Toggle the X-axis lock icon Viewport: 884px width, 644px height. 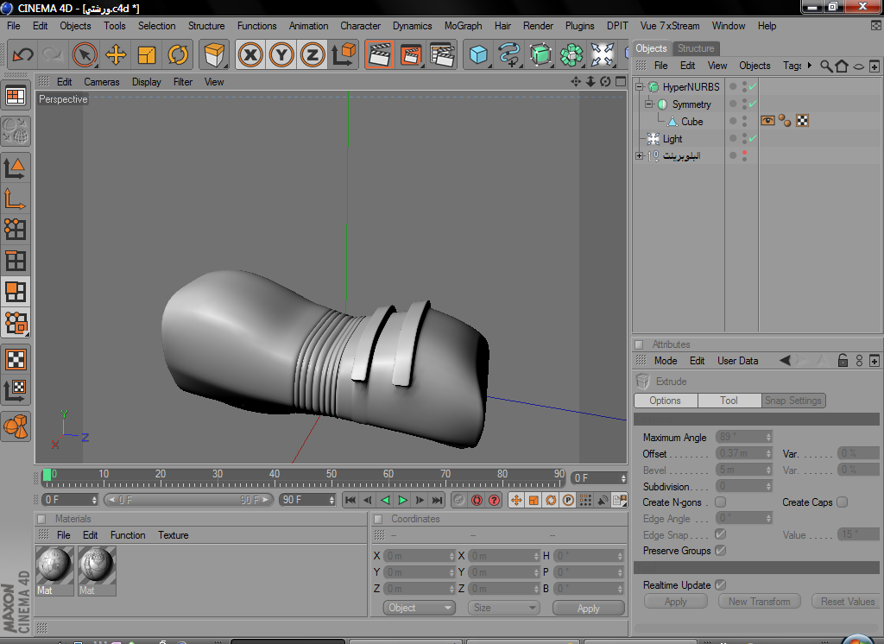coord(251,55)
